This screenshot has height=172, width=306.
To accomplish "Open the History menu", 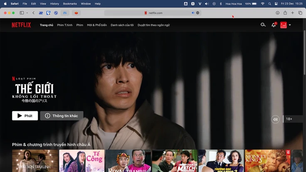I will click(x=54, y=3).
